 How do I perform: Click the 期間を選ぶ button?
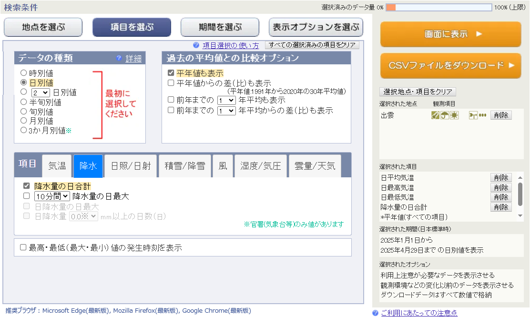[x=220, y=27]
